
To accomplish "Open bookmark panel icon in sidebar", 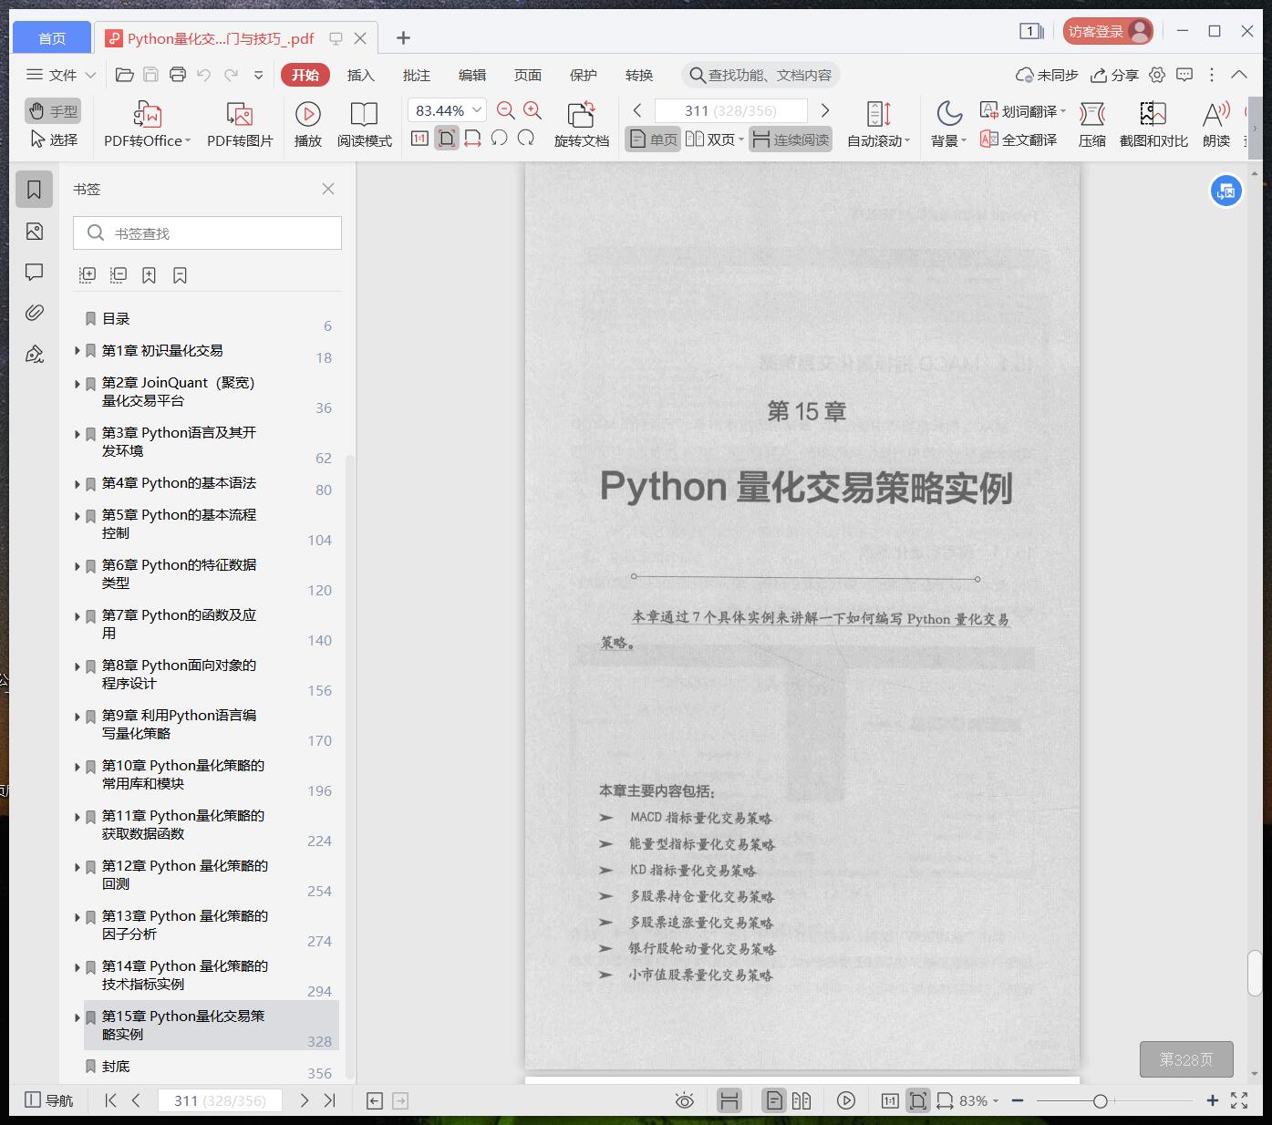I will click(35, 189).
